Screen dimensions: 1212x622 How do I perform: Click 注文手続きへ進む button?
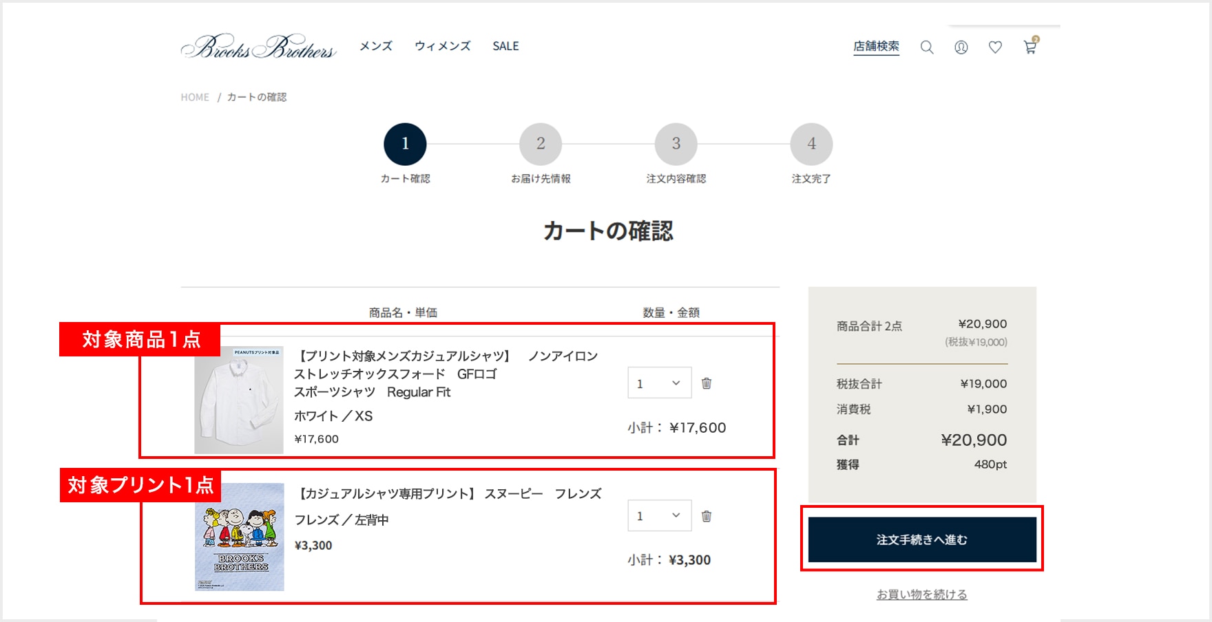[x=922, y=539]
